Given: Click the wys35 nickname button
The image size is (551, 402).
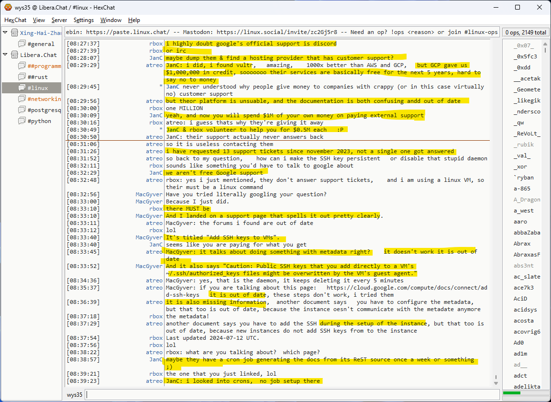Looking at the screenshot, I should (x=74, y=395).
